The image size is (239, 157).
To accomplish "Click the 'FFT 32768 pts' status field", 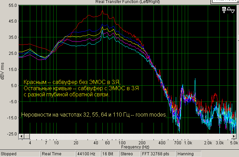I will [158, 154].
